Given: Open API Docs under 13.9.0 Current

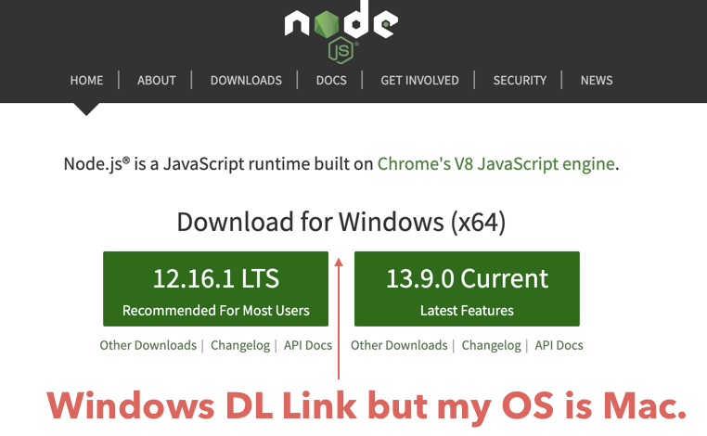Looking at the screenshot, I should [x=559, y=345].
